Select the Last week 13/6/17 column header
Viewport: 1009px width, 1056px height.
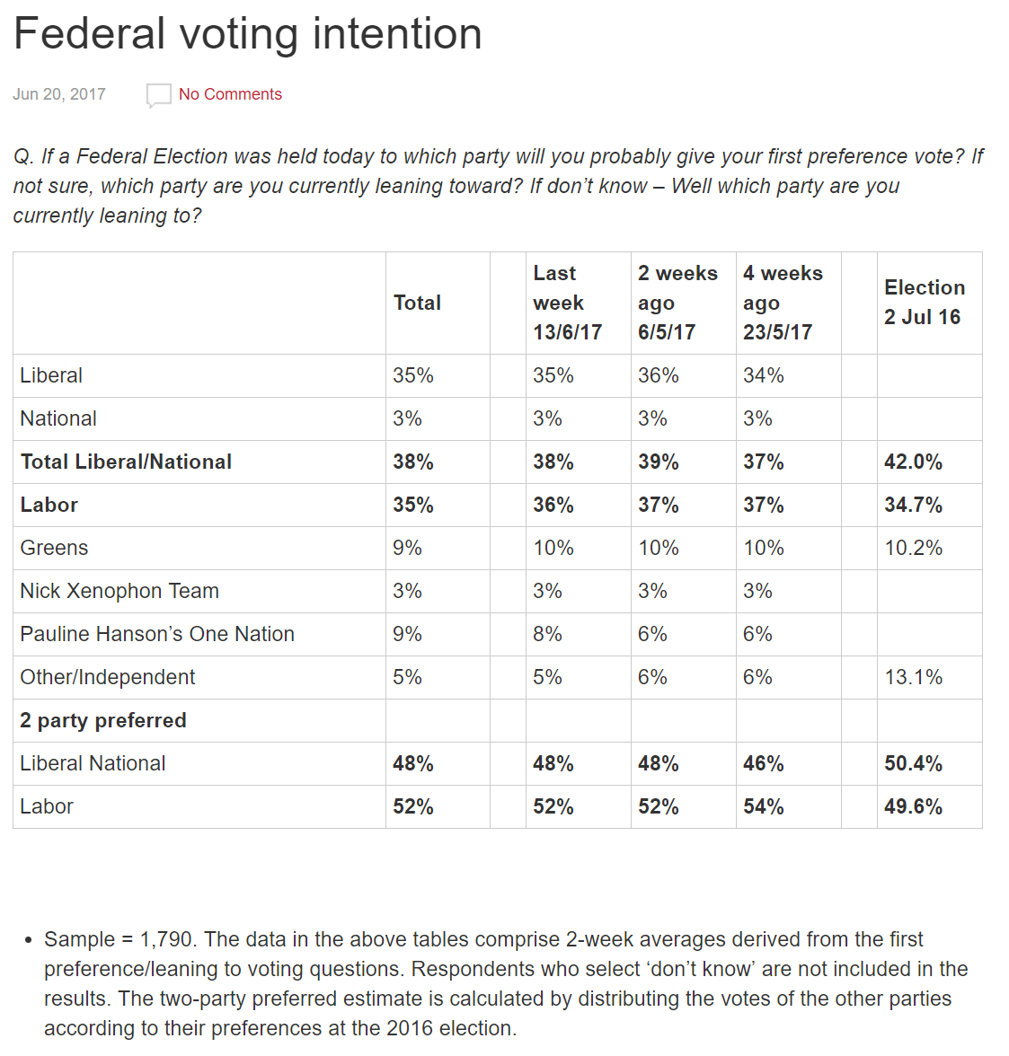(567, 303)
